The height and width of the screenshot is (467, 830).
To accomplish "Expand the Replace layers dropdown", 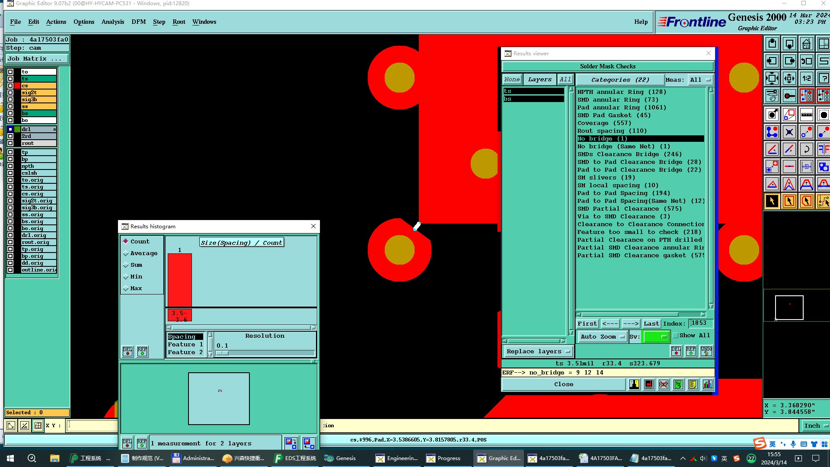I will [x=538, y=352].
